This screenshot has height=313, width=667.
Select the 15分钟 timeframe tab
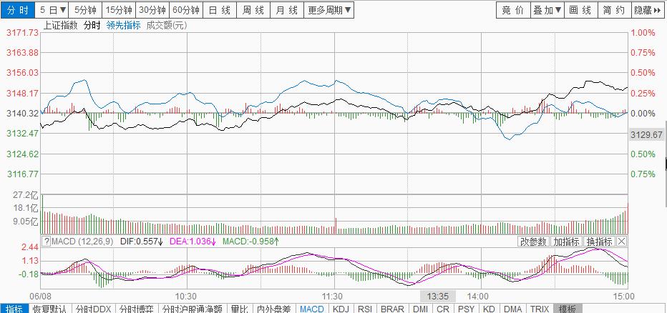[x=118, y=10]
